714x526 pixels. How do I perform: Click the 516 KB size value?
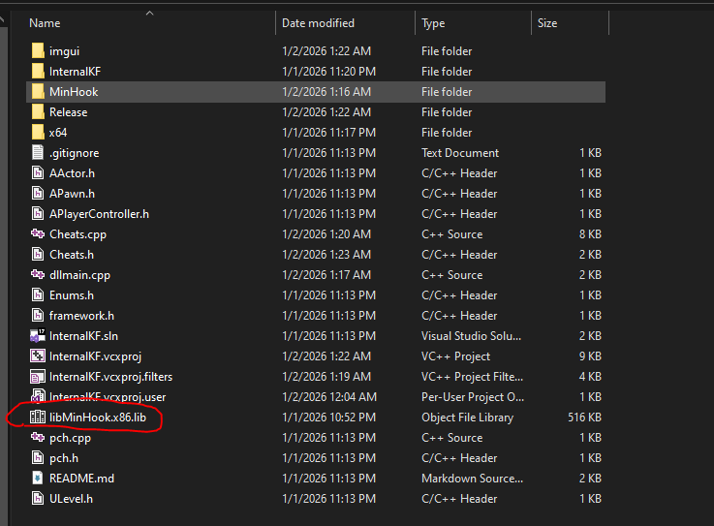pyautogui.click(x=584, y=418)
